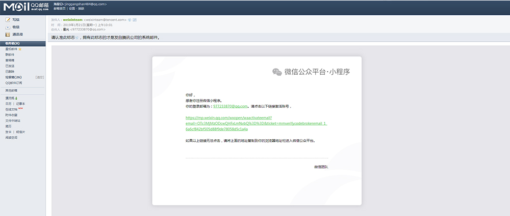Open the Drafts folder 草稿箱
510x216 pixels.
[10, 60]
